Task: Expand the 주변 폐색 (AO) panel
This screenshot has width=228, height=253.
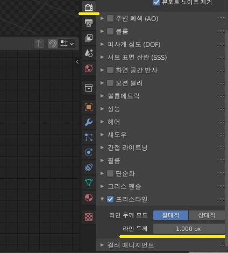Action: [102, 18]
